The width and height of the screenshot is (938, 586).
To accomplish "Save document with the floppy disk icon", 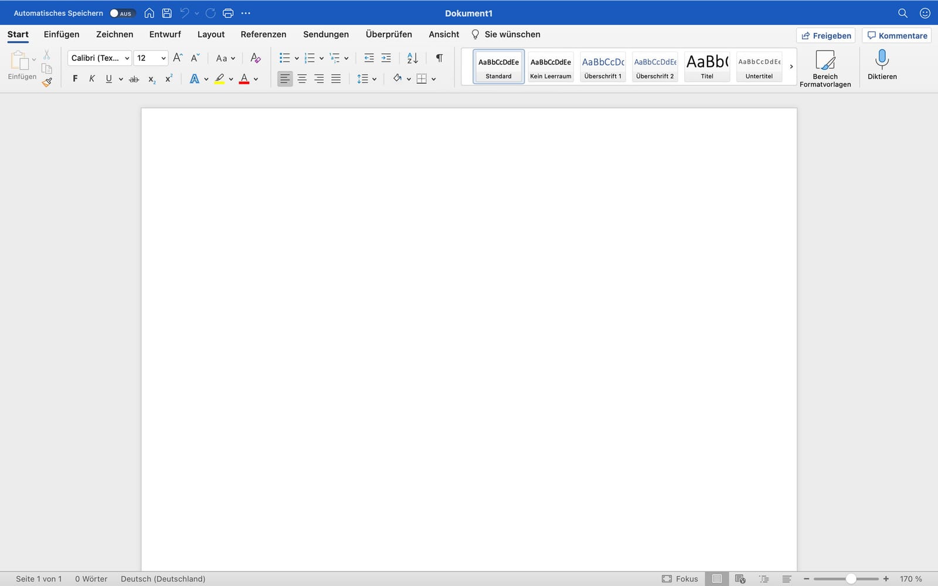I will click(x=167, y=13).
